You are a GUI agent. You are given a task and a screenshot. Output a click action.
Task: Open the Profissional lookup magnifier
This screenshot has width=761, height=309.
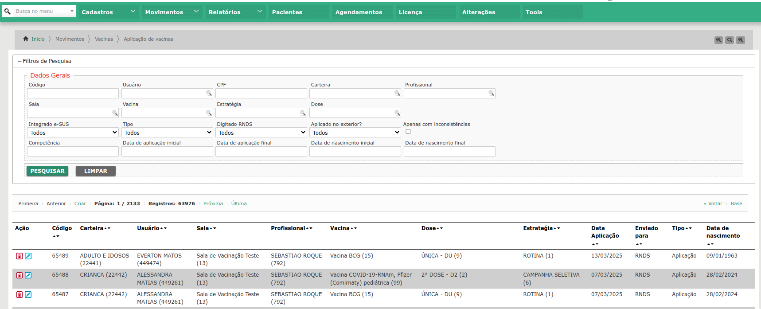[x=491, y=93]
